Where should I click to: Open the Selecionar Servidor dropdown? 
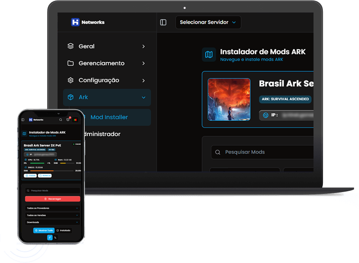(208, 22)
